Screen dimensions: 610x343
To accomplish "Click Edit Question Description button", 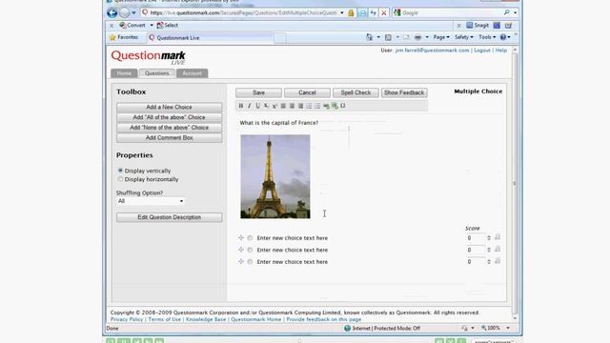I will tap(170, 217).
